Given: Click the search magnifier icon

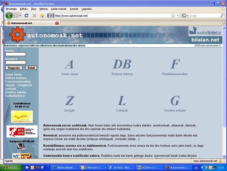Looking at the screenshot, I should (222, 15).
